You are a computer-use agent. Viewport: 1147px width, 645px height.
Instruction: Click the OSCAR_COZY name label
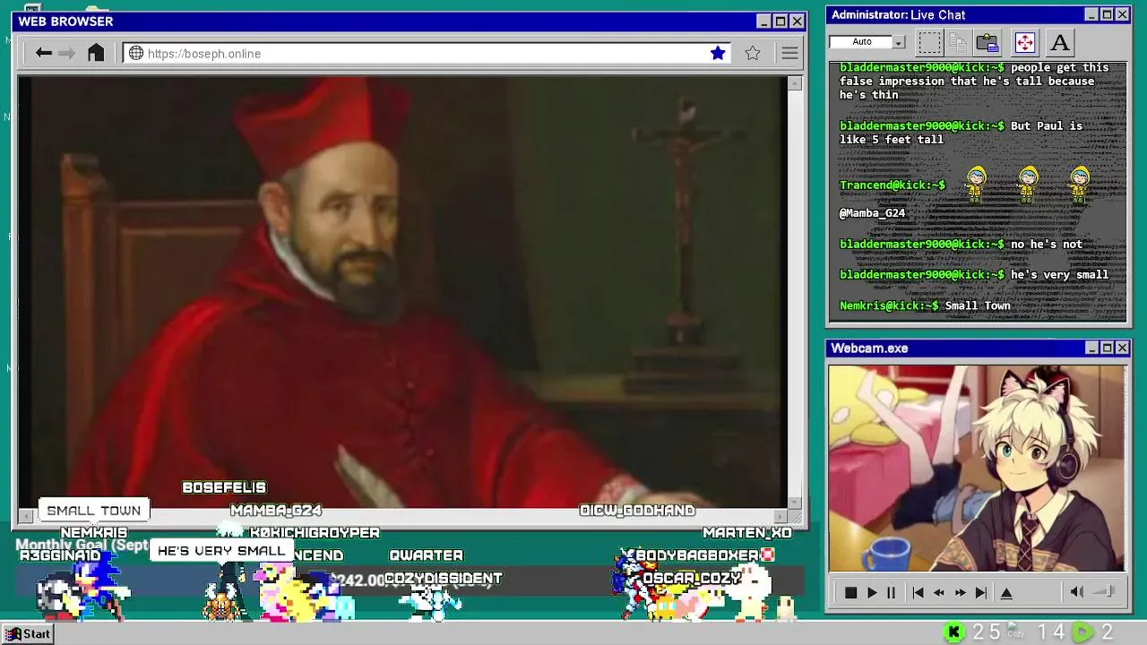(692, 579)
